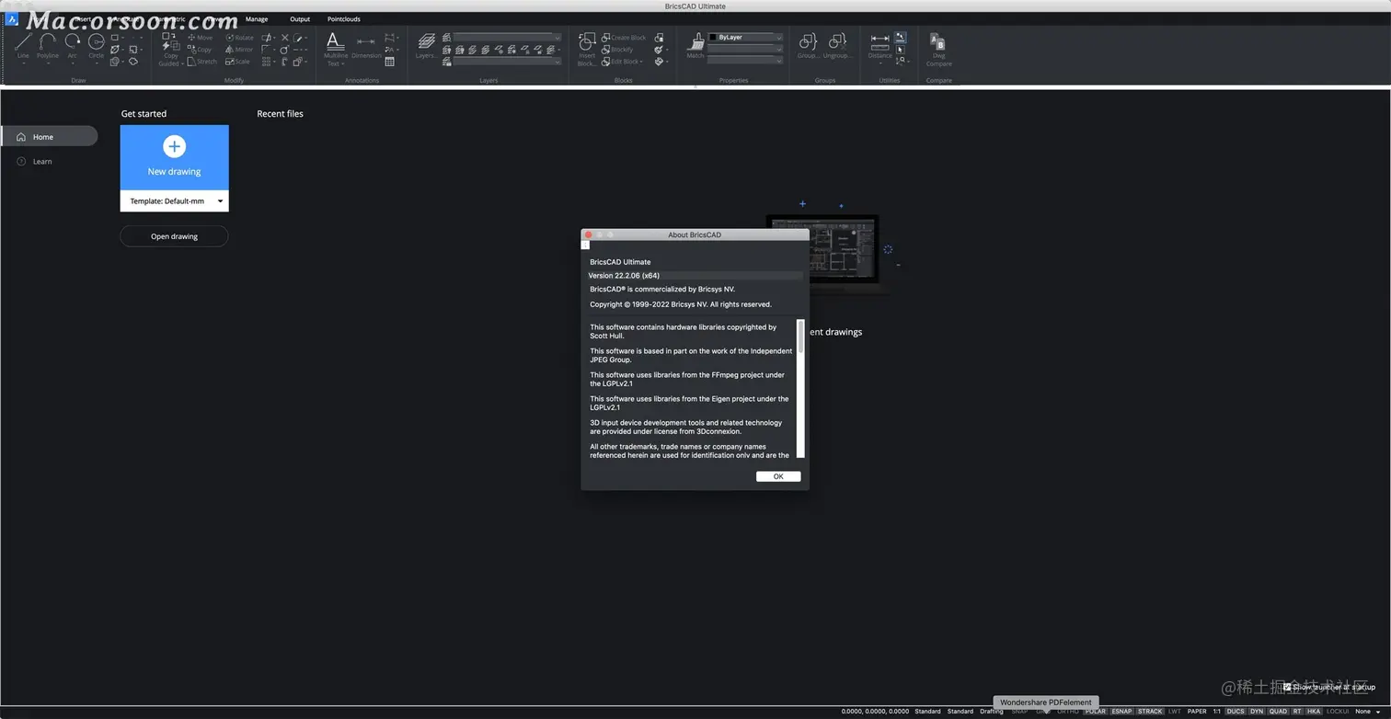Click the Wondershare PDFelement tooltip label

[1046, 702]
